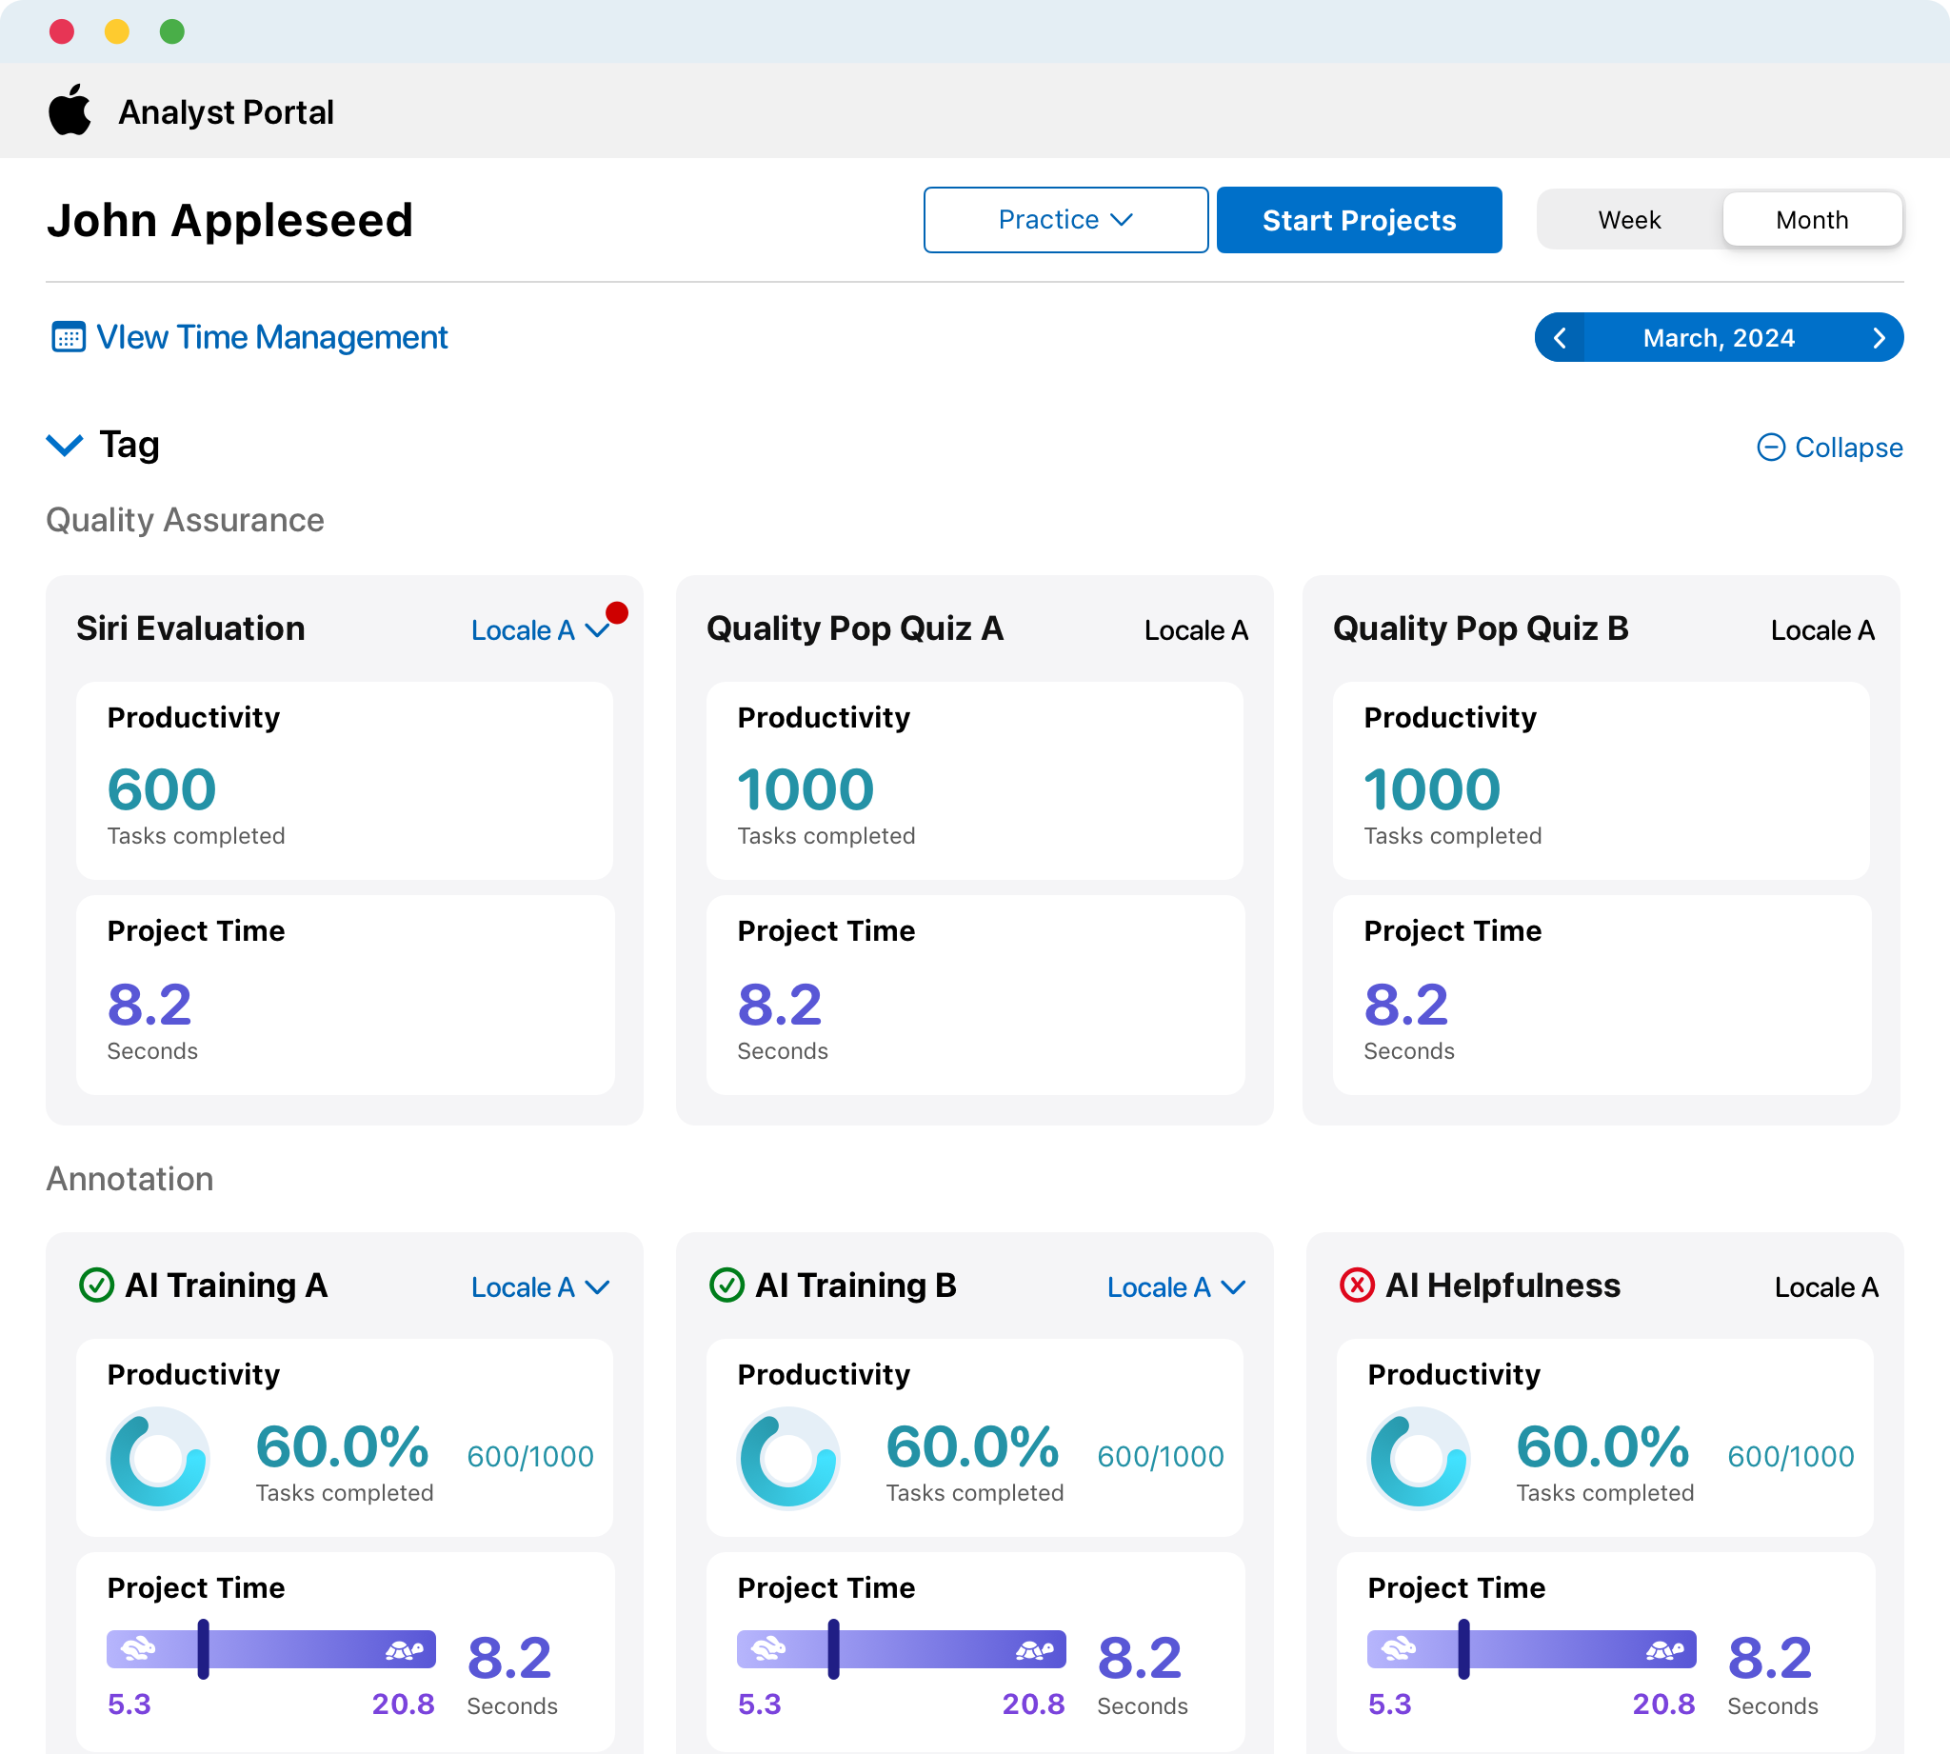The image size is (1950, 1754).
Task: Click Analyst Portal title
Action: pyautogui.click(x=227, y=111)
